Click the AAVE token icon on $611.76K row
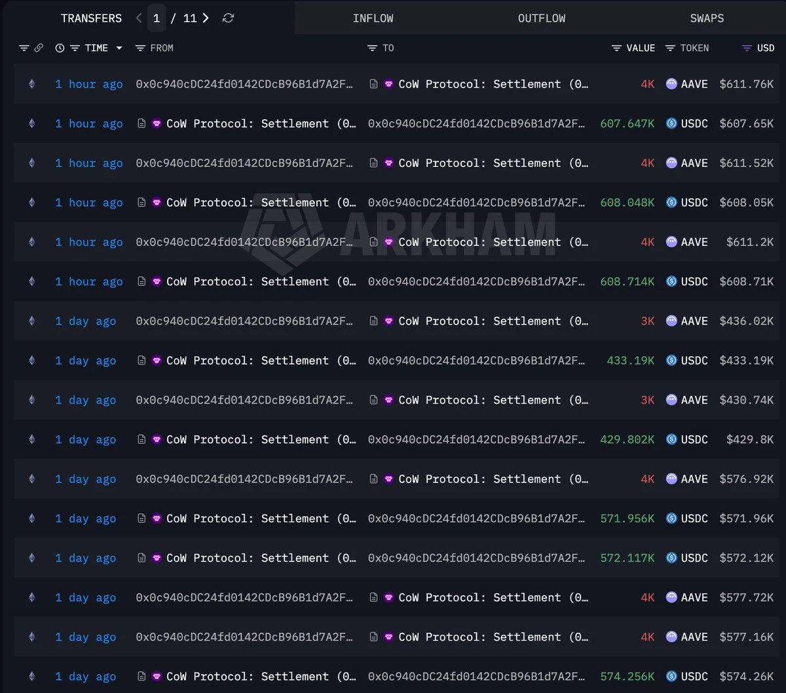786x693 pixels. click(671, 84)
